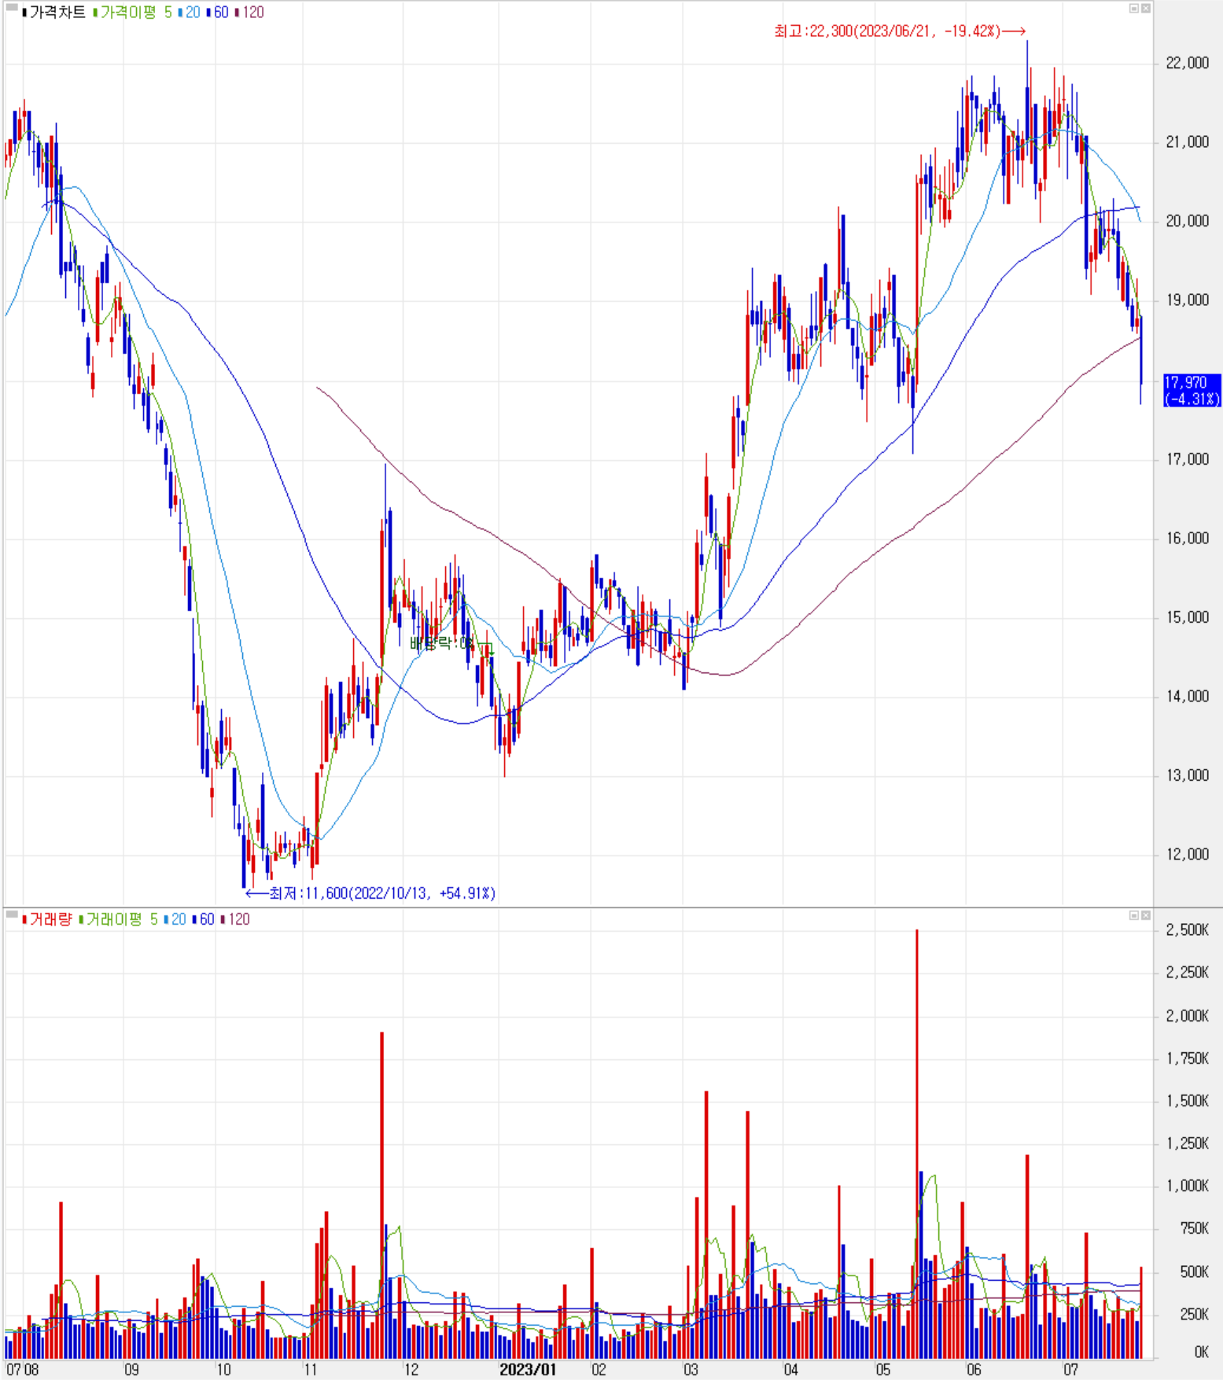Click the 2023/01 date axis label
This screenshot has width=1223, height=1380.
coord(528,1370)
